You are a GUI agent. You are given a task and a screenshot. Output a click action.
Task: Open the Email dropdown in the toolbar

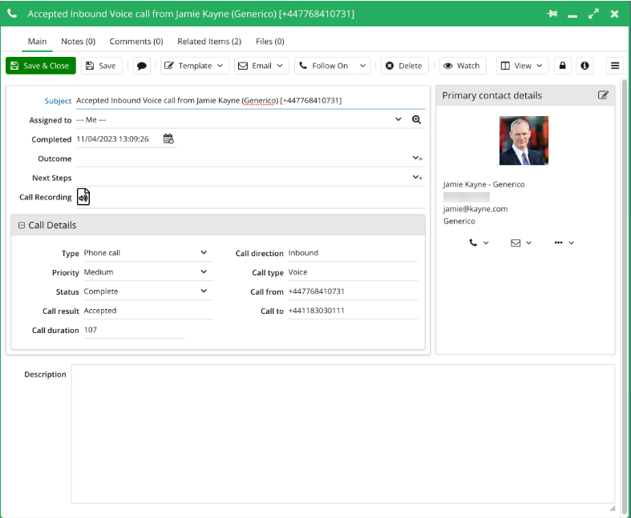pos(261,66)
